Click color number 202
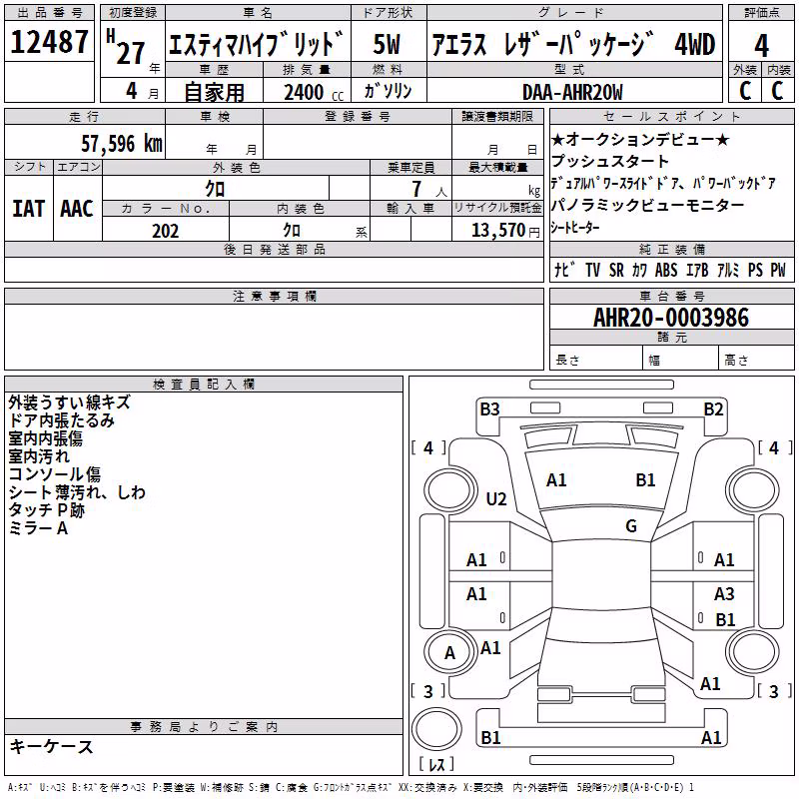Screen dimensions: 799x799 point(166,231)
